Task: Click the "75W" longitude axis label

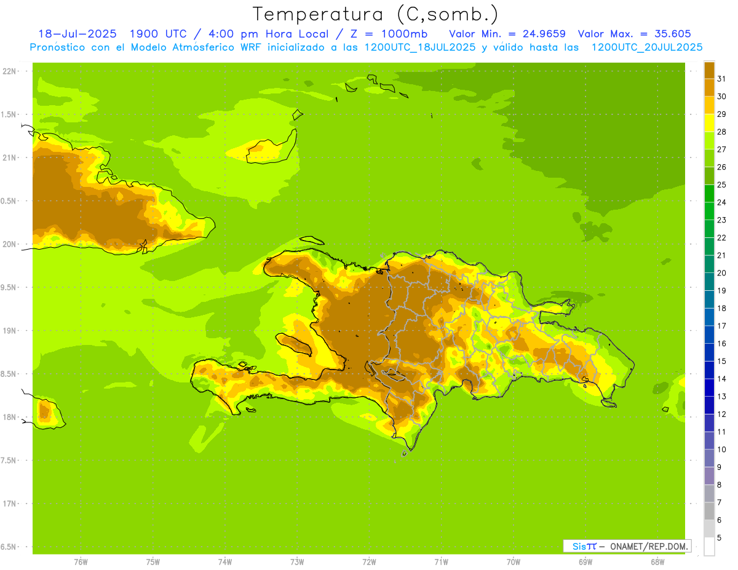Action: click(153, 561)
